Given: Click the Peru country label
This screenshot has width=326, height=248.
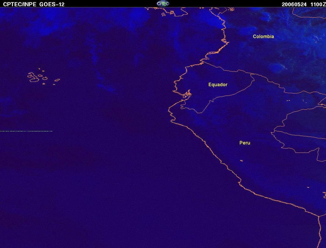Looking at the screenshot, I should pyautogui.click(x=245, y=143).
